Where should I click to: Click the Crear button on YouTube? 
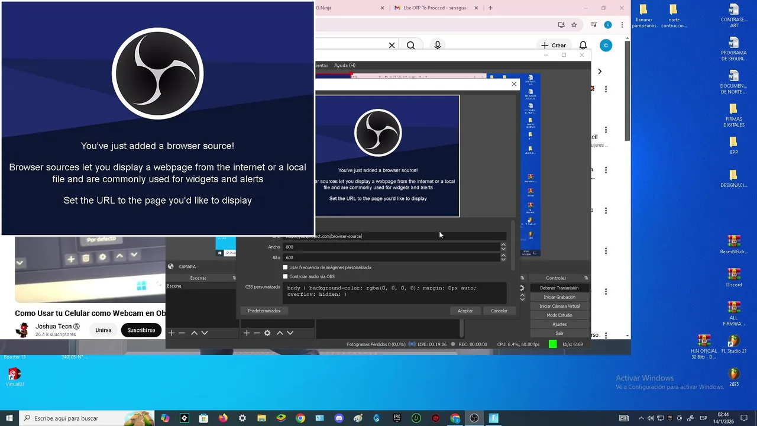click(554, 46)
